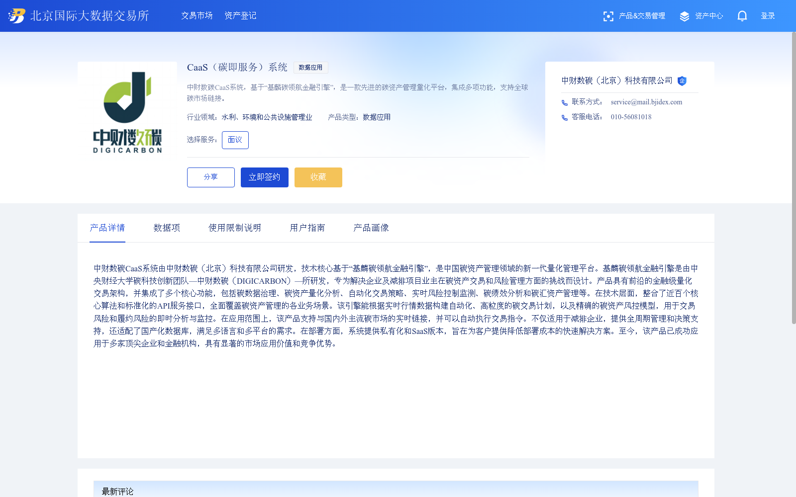Click the vertical page scrollbar
The image size is (796, 497).
[x=794, y=178]
